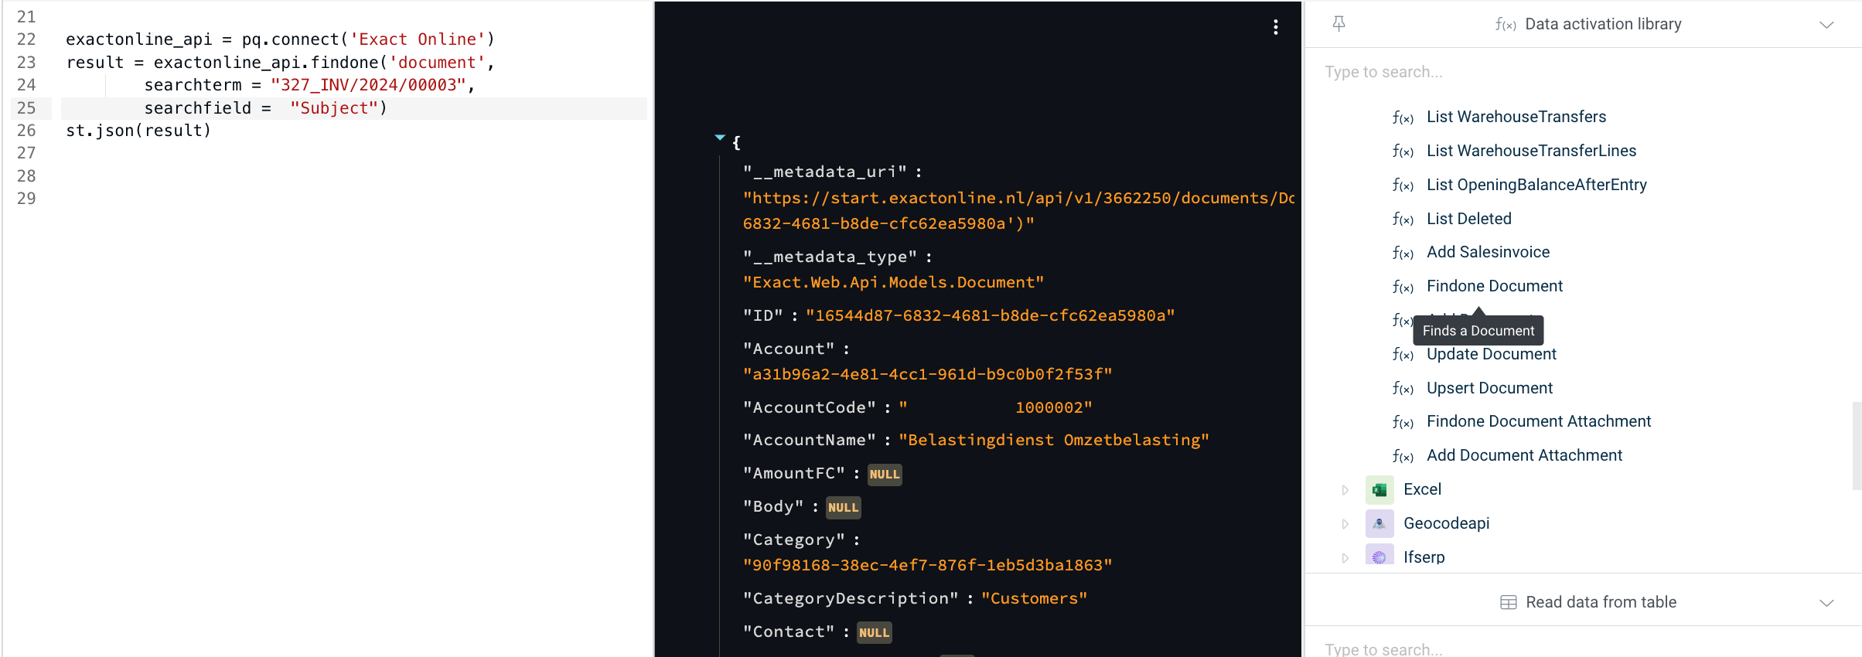Image resolution: width=1862 pixels, height=657 pixels.
Task: Click the Excel connector icon
Action: tap(1379, 490)
